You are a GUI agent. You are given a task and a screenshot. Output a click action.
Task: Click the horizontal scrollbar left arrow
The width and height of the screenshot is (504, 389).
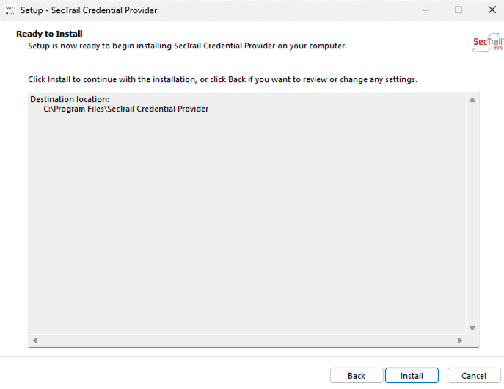pyautogui.click(x=35, y=341)
